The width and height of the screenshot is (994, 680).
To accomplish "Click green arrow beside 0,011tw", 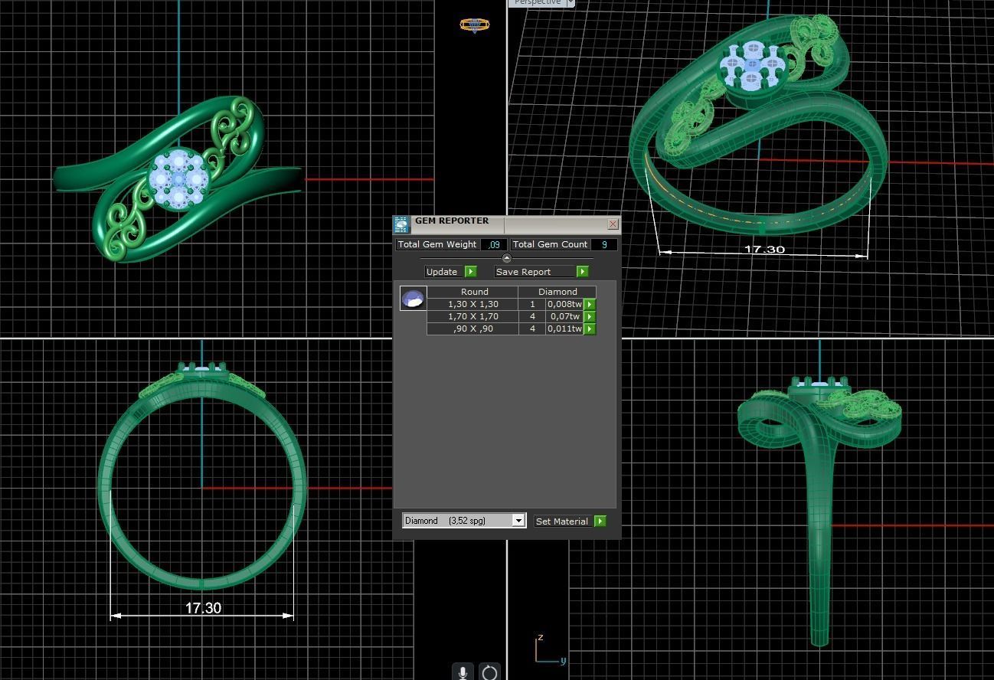I will click(x=590, y=329).
